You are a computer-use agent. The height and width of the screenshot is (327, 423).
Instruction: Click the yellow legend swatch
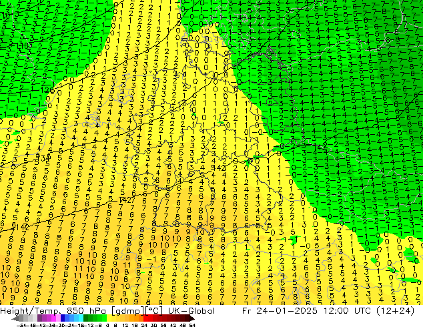(x=109, y=318)
